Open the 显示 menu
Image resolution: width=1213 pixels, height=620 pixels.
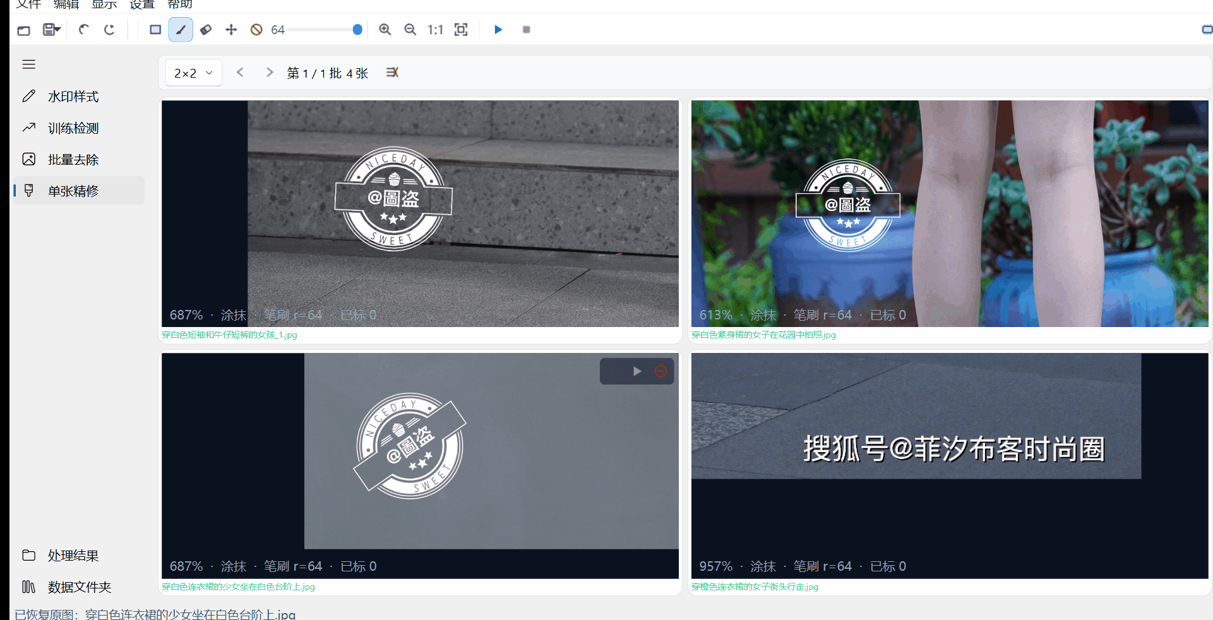pyautogui.click(x=104, y=4)
